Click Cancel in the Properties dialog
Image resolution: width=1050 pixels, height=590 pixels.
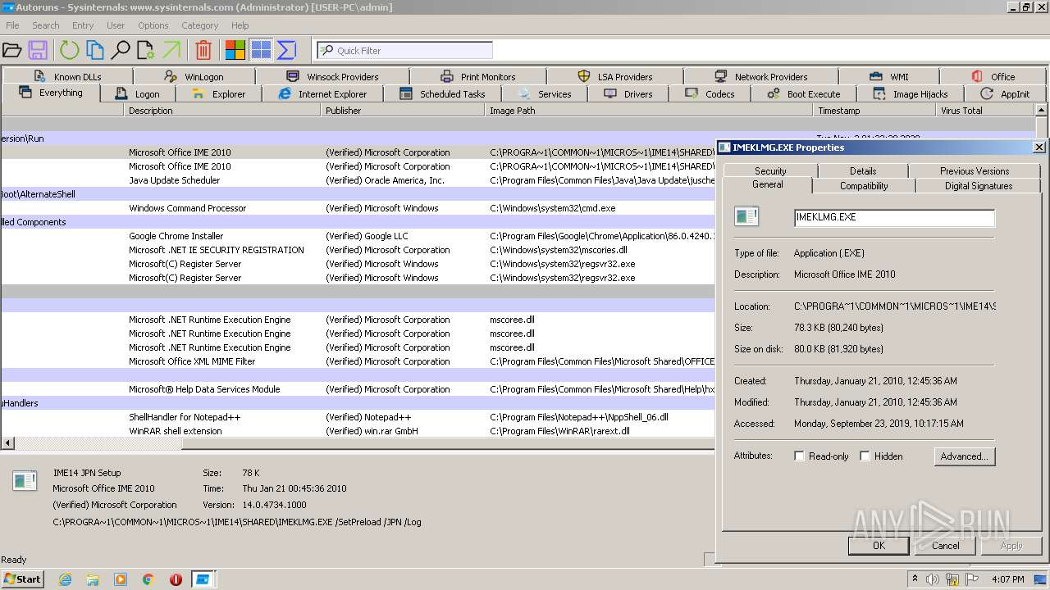click(945, 545)
